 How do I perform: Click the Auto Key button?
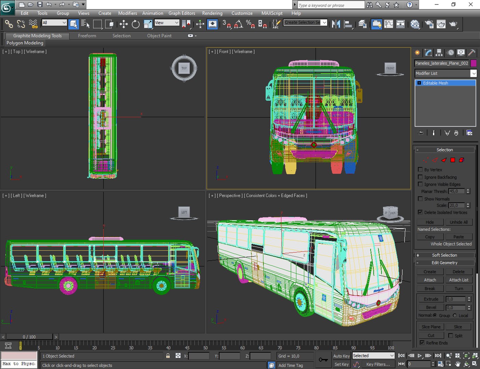point(342,356)
